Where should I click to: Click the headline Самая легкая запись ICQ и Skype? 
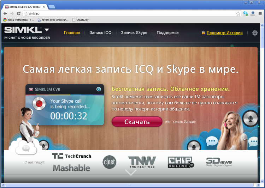tap(131, 69)
